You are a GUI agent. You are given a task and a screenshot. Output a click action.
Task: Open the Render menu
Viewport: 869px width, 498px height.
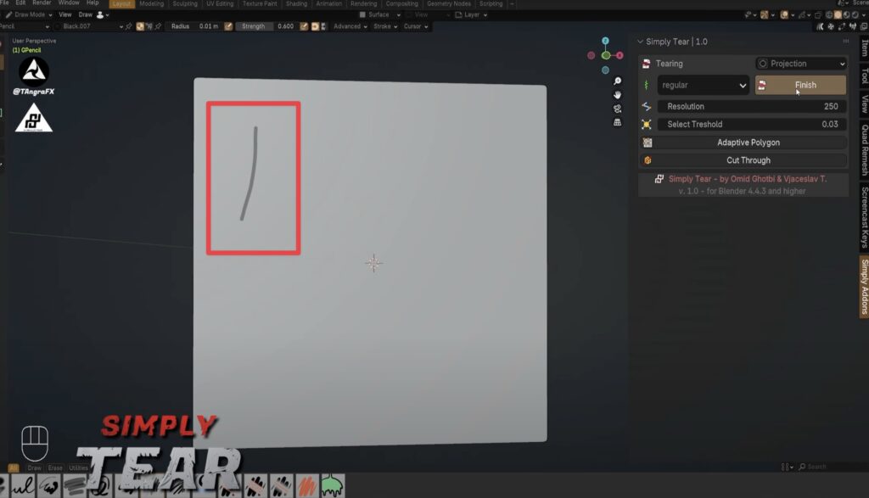[42, 3]
